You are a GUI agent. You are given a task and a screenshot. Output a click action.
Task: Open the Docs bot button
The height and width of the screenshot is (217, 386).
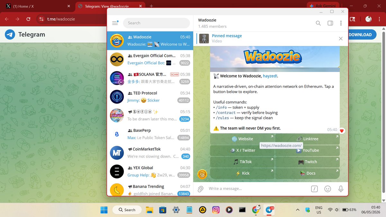(x=307, y=173)
